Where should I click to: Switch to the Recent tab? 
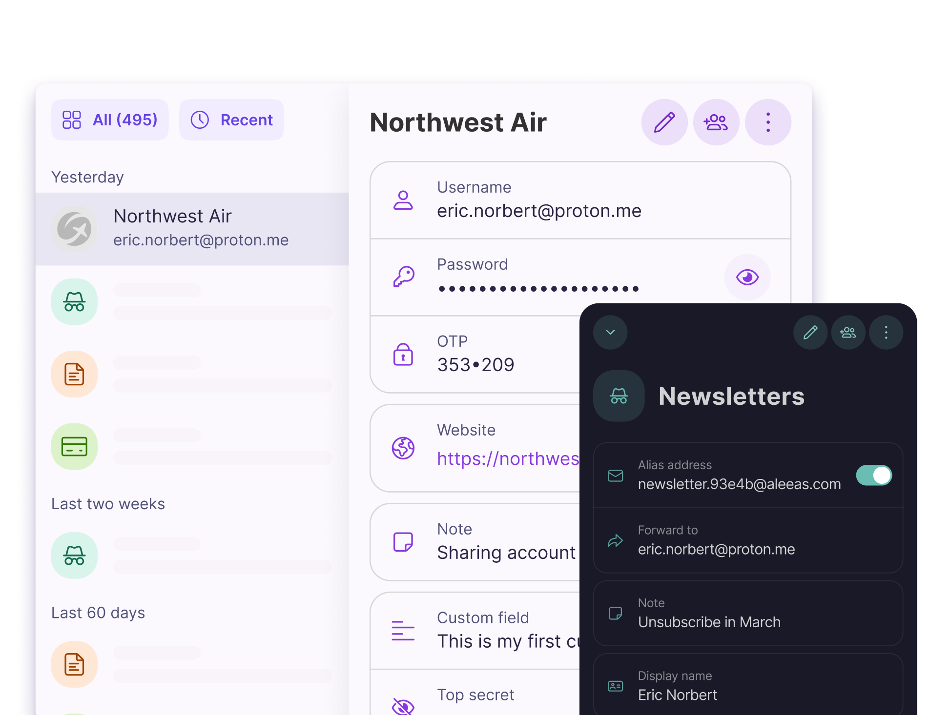[x=231, y=119]
